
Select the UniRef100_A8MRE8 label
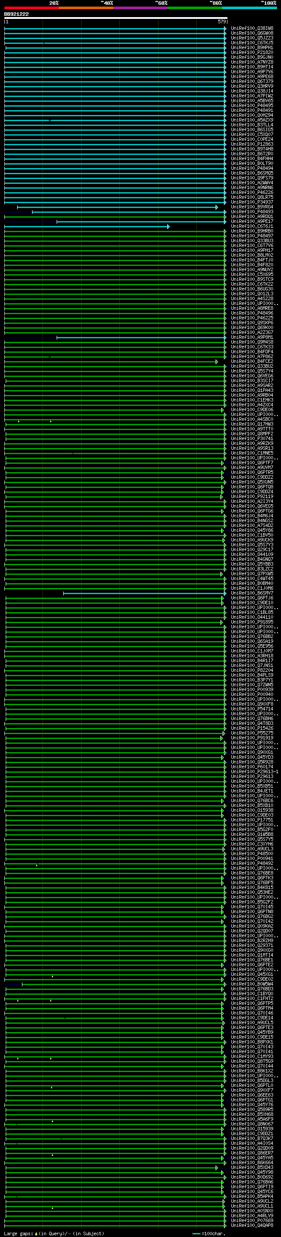pyautogui.click(x=252, y=308)
